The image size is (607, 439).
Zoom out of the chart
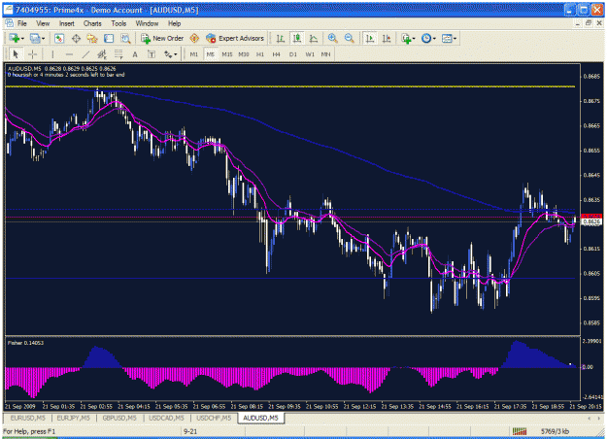(x=350, y=38)
